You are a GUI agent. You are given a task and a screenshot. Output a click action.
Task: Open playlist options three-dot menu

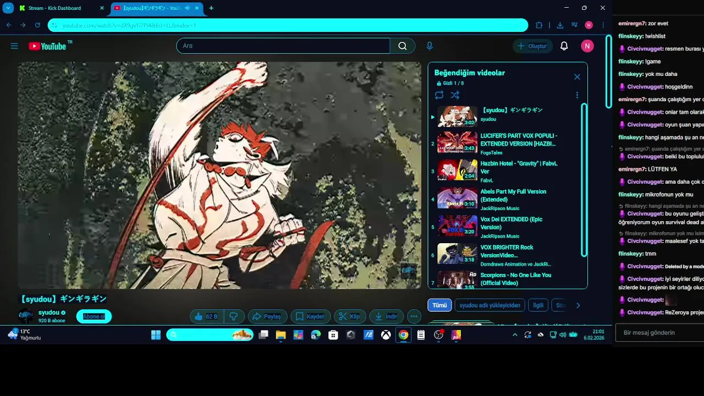(x=577, y=95)
